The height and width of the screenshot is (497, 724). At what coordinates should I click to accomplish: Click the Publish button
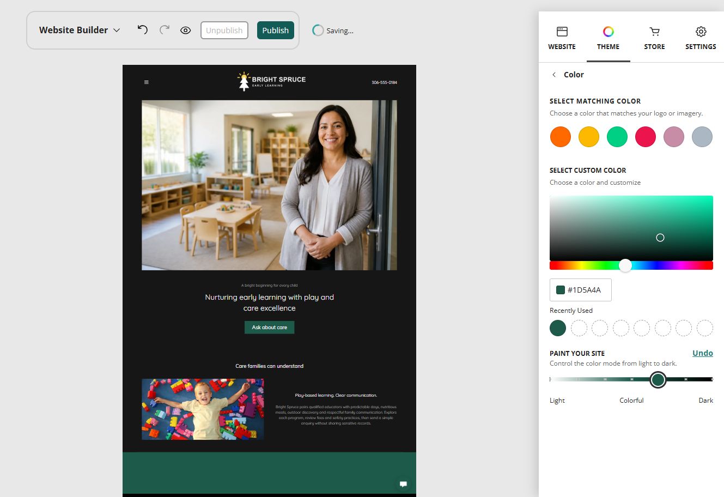pos(276,31)
